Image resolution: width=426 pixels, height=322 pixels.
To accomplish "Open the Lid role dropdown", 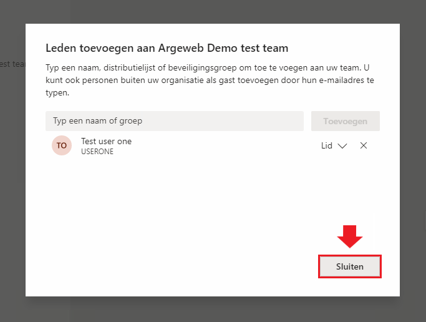I will point(334,145).
